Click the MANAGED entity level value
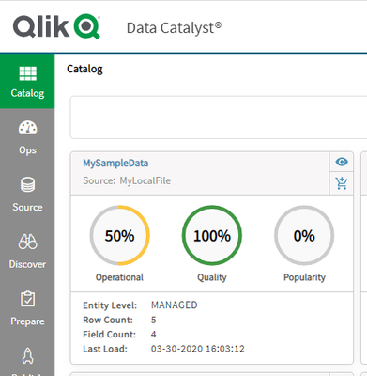367x376 pixels. (x=175, y=305)
